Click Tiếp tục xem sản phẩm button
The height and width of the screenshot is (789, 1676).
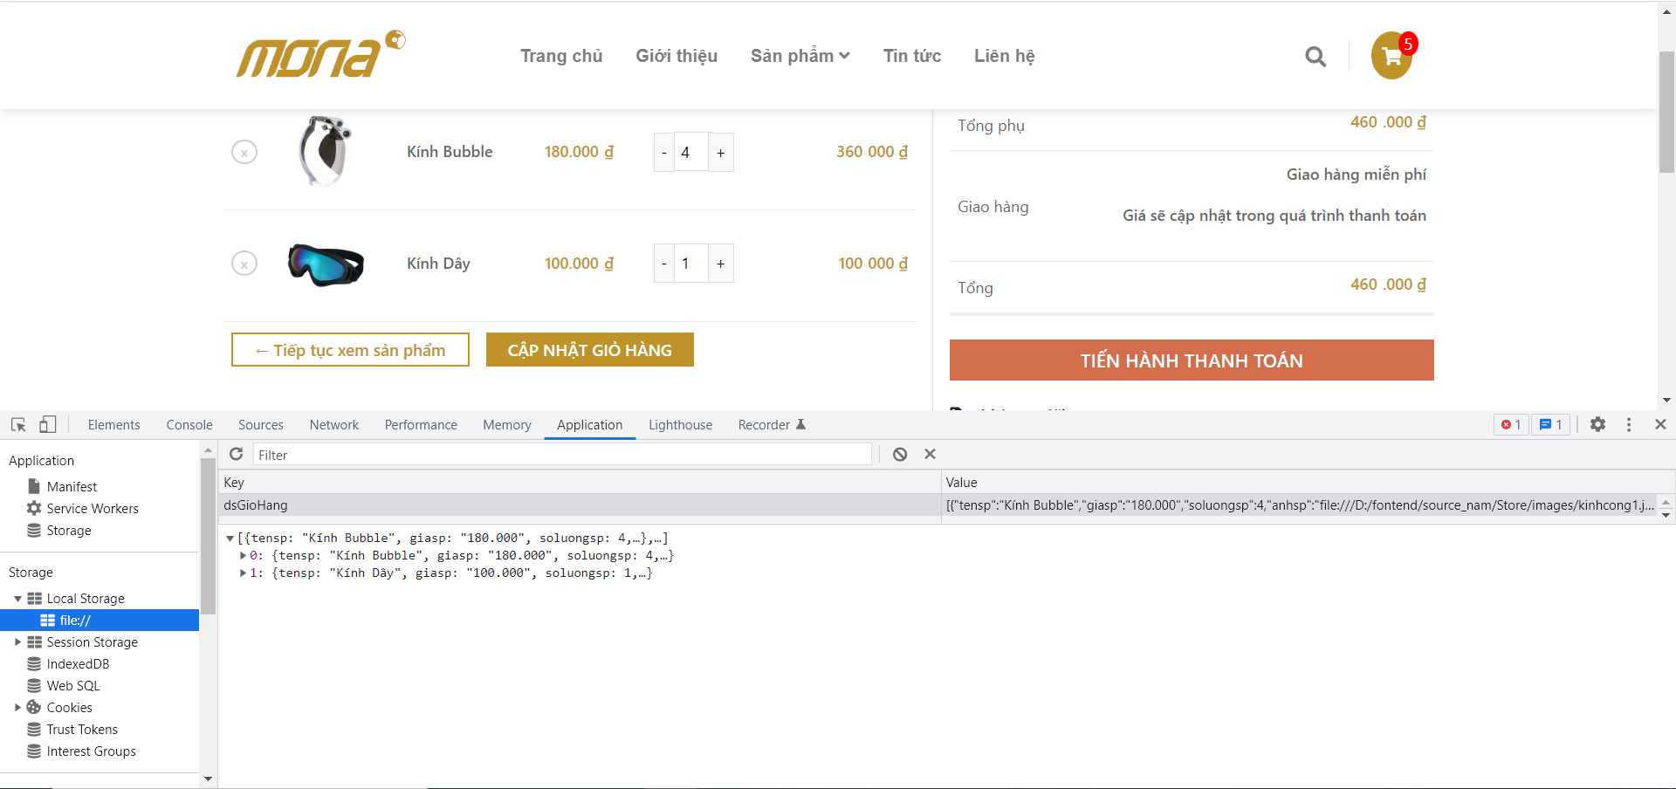pyautogui.click(x=350, y=350)
